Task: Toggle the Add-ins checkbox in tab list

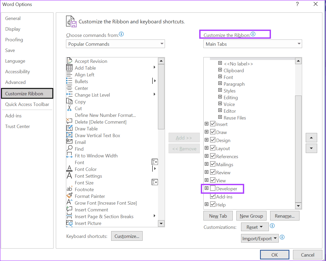Action: click(213, 196)
